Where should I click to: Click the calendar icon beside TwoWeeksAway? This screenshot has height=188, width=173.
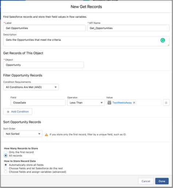[x=109, y=103]
